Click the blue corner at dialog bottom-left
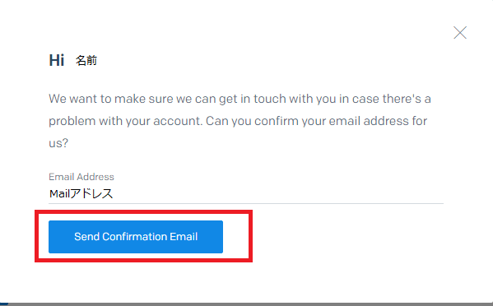Viewport: 493px width, 306px height. click(x=4, y=304)
